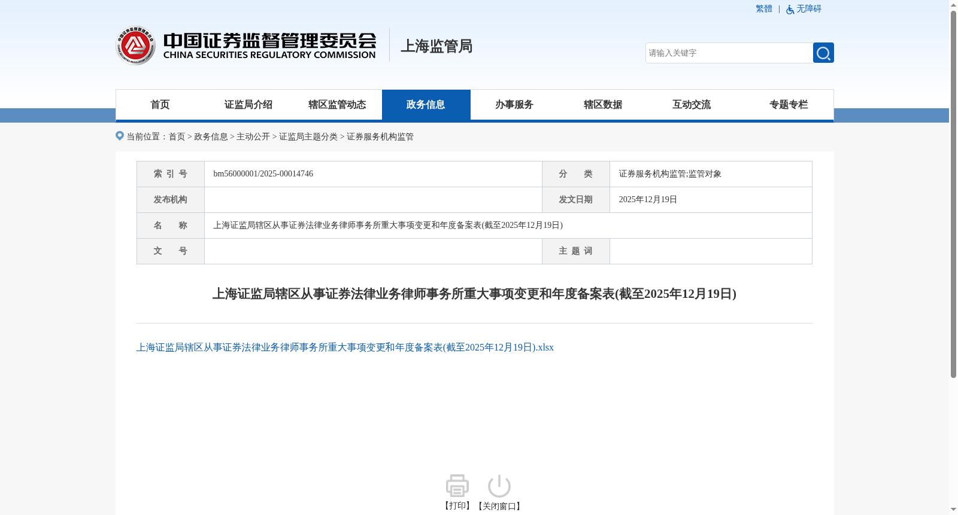Click the 发文日期 label cell
The height and width of the screenshot is (515, 958).
coord(576,200)
